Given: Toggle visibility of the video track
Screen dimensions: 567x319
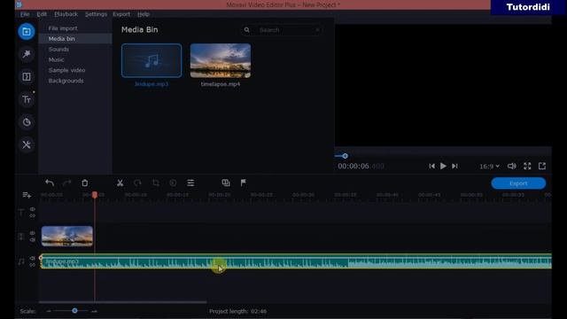Looking at the screenshot, I should click(33, 233).
